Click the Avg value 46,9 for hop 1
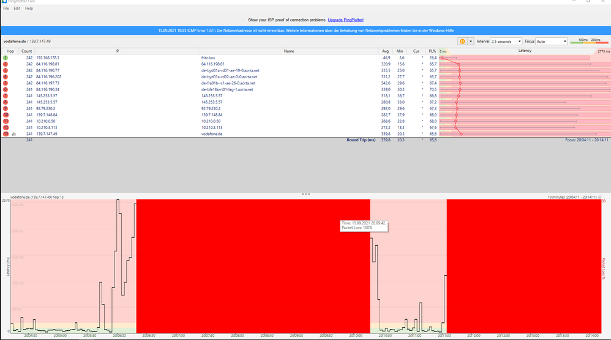This screenshot has height=340, width=611. point(386,57)
